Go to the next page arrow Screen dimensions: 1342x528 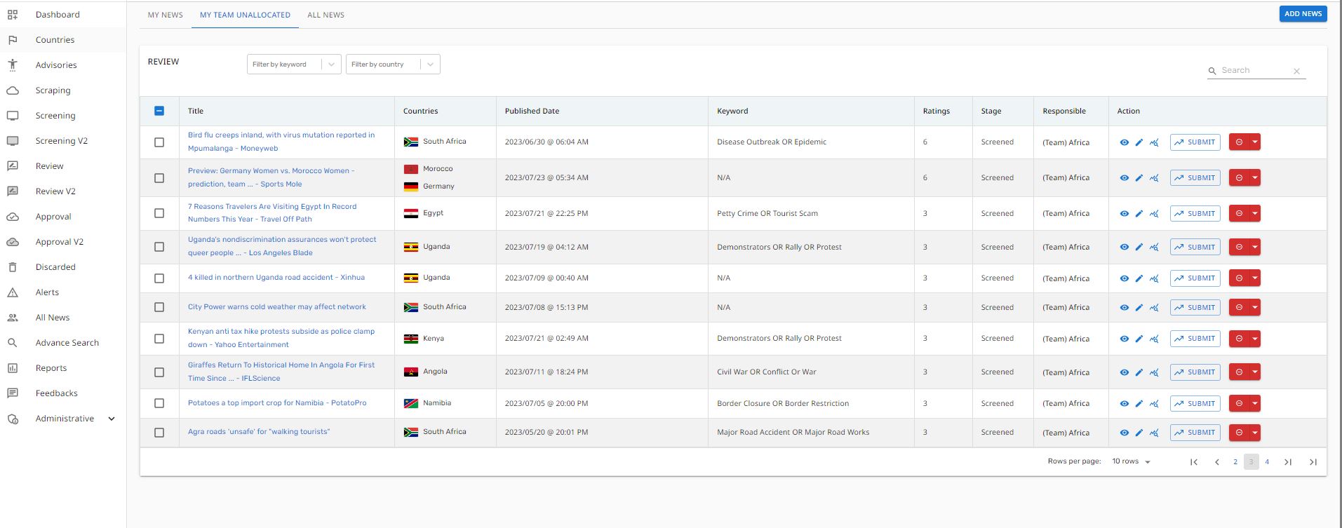click(x=1287, y=462)
